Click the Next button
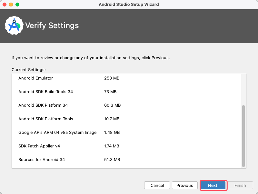 [213, 185]
